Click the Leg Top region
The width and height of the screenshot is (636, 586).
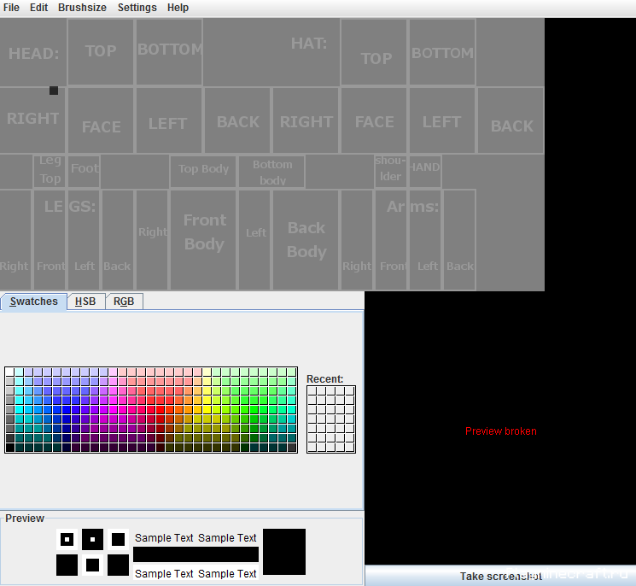point(50,171)
